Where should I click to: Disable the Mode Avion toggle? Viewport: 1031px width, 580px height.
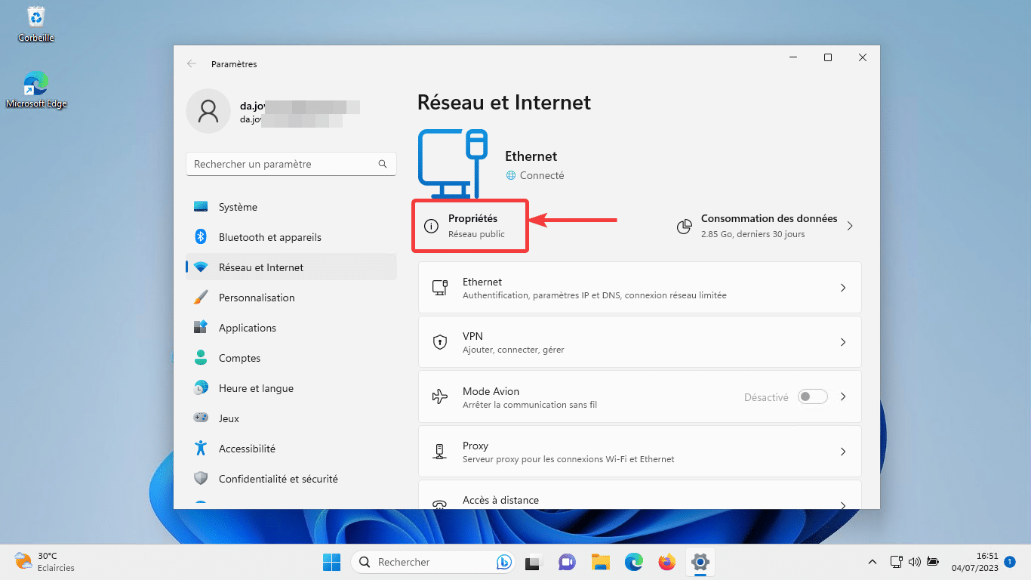(x=812, y=396)
